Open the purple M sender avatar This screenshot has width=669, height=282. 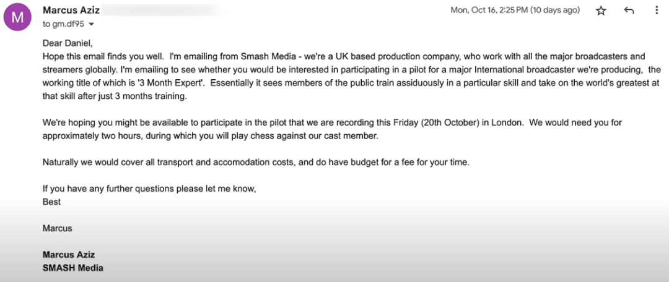point(17,17)
